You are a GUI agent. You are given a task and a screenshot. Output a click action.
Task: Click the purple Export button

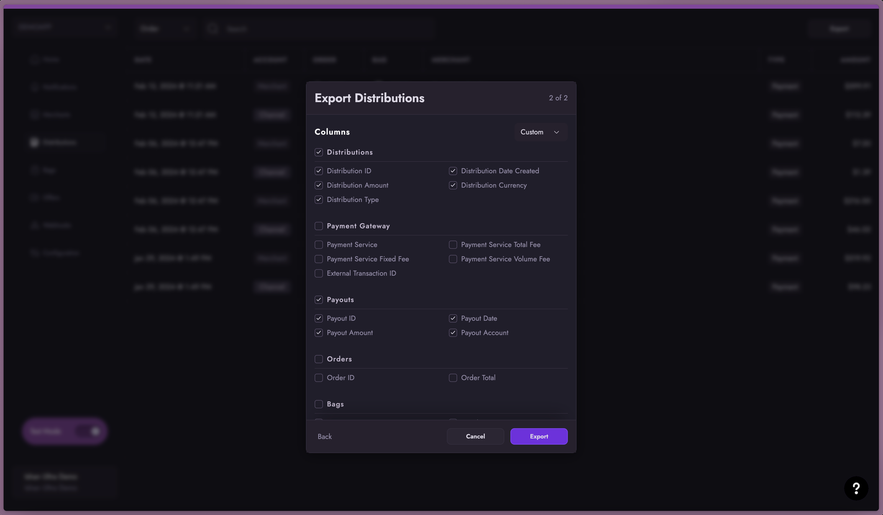pos(538,437)
